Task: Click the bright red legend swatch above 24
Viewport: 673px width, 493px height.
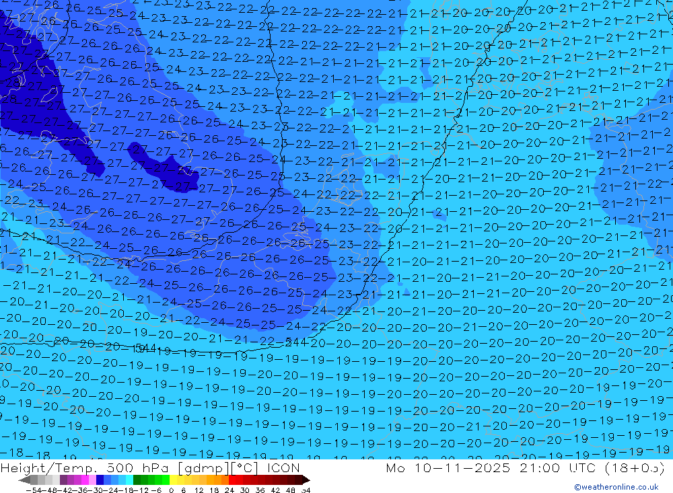Action: [232, 480]
